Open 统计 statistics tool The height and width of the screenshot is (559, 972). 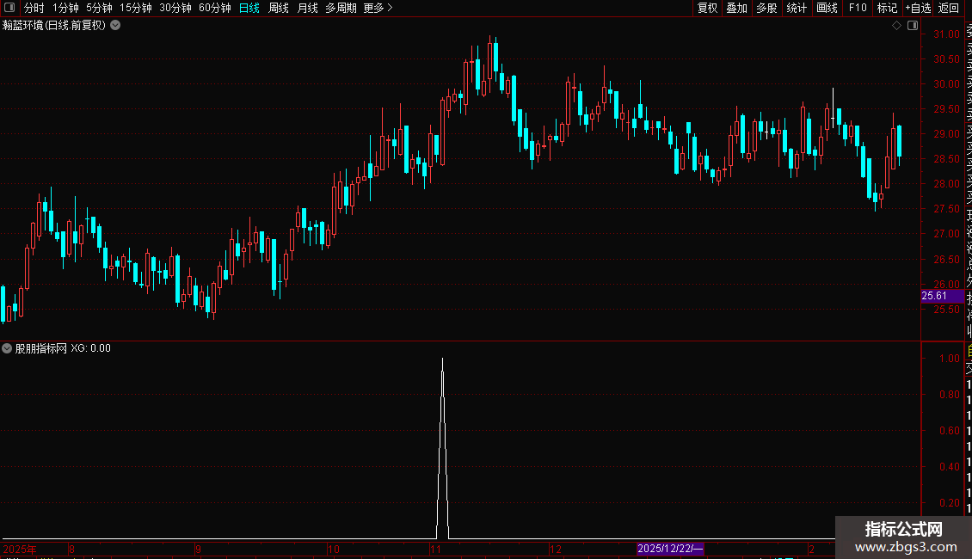pyautogui.click(x=797, y=8)
